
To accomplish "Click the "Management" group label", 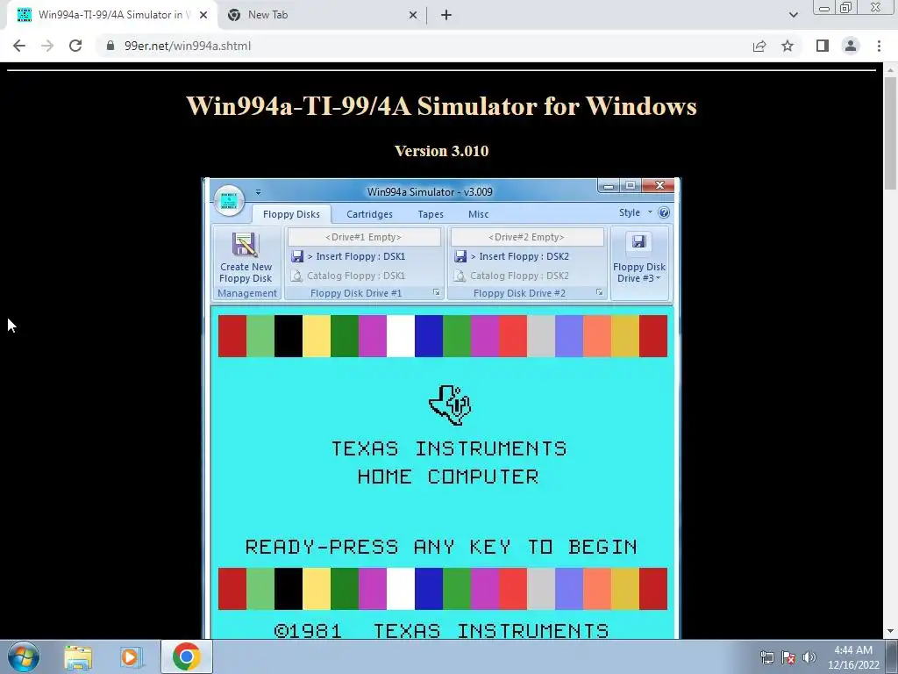I will click(246, 293).
